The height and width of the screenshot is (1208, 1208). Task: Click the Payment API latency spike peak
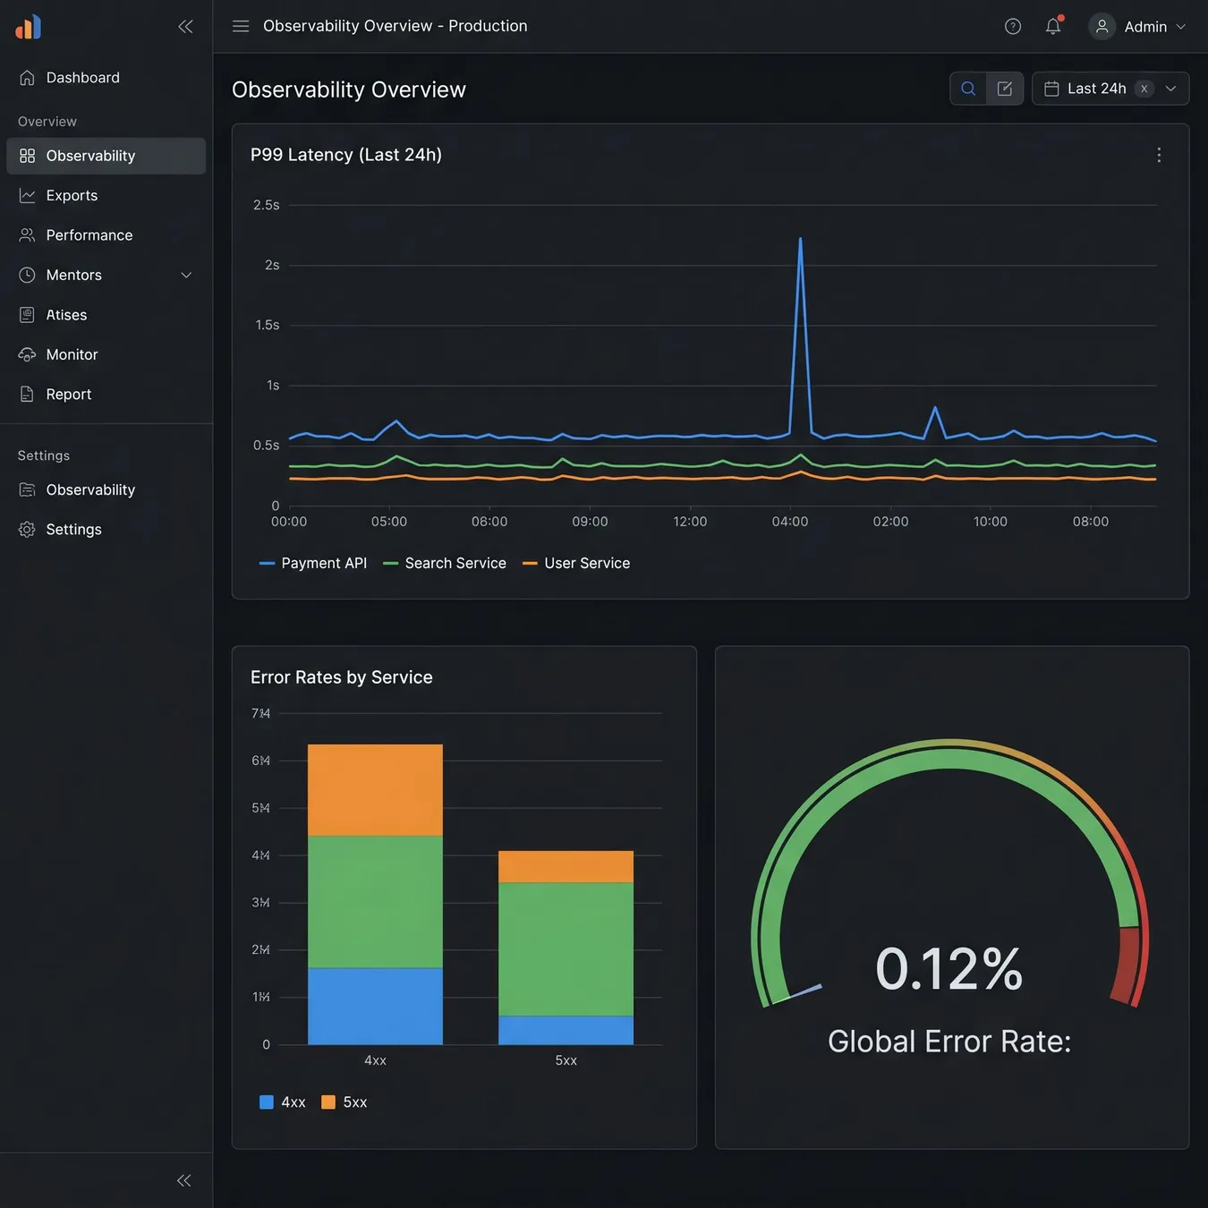800,240
